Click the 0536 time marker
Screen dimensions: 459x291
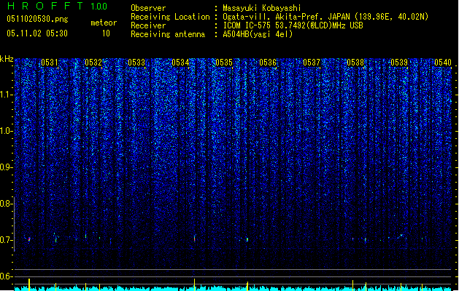click(x=268, y=63)
